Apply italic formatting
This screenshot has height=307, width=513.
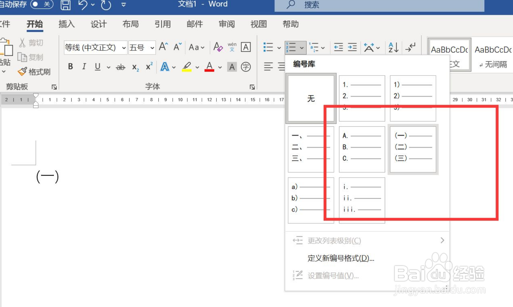click(84, 67)
